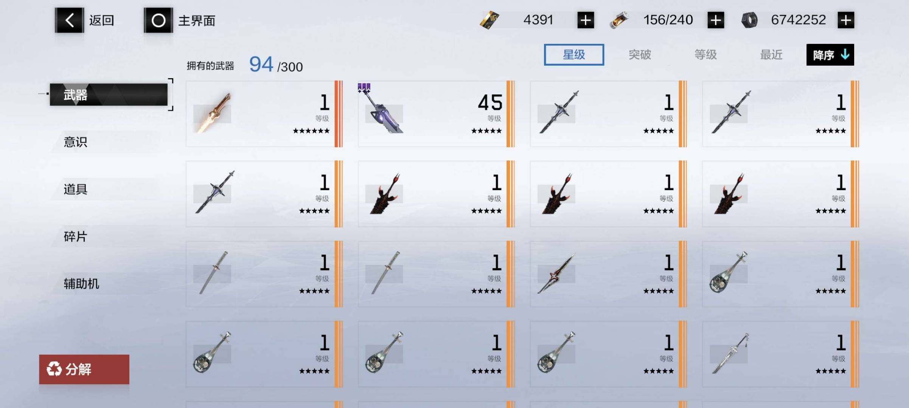The image size is (909, 408).
Task: Open main menu via circle icon
Action: (x=158, y=20)
